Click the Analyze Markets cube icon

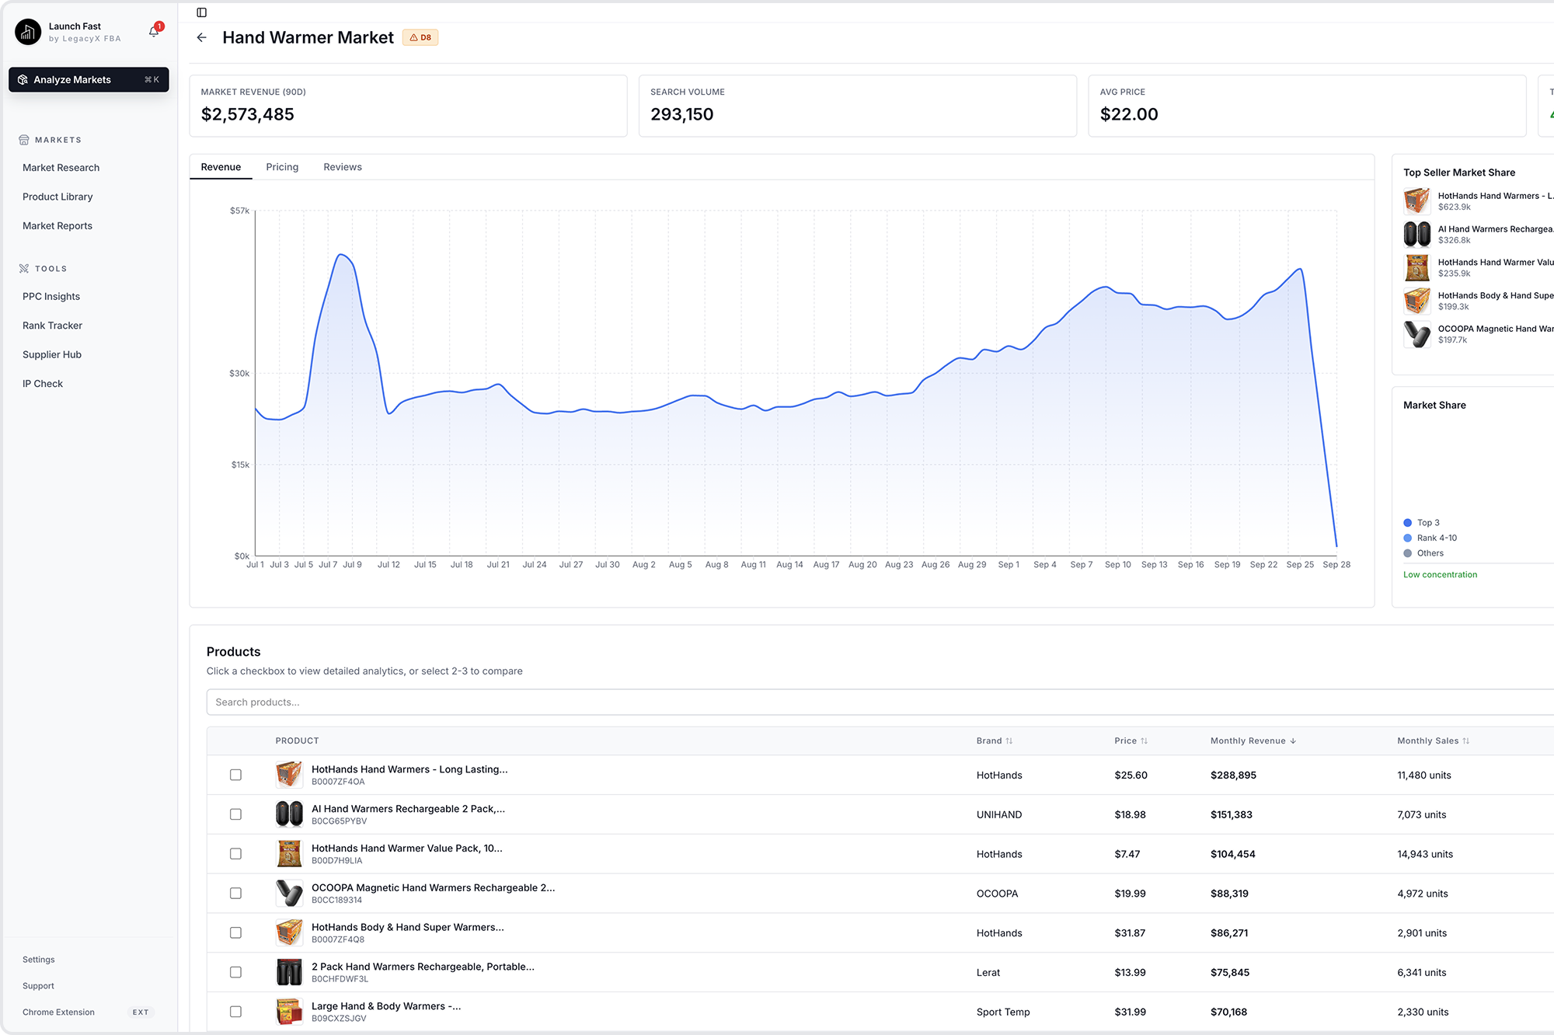point(23,80)
